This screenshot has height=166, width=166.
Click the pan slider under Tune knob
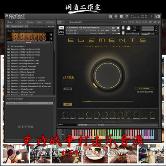point(132,34)
